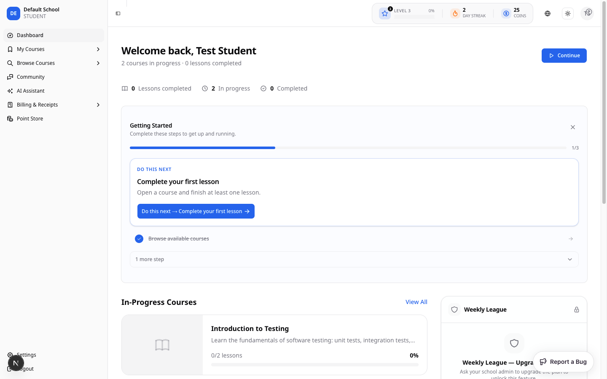Click the Weekly League title text
Viewport: 607px width, 379px height.
(485, 310)
